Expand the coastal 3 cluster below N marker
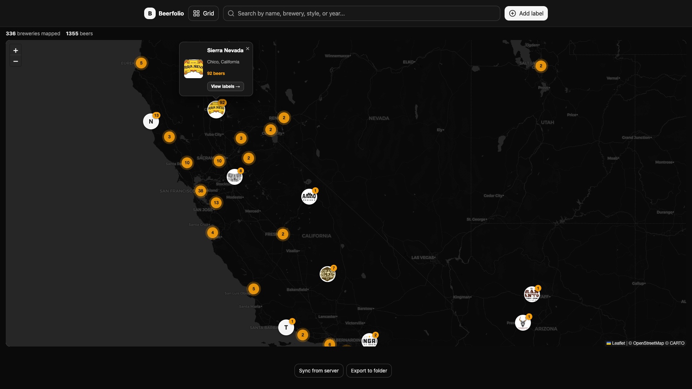692x389 pixels. (169, 137)
